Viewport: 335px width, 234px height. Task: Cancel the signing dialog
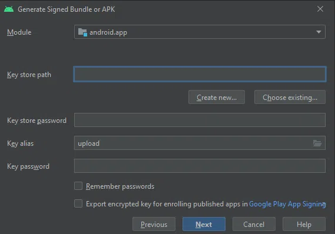[254, 224]
